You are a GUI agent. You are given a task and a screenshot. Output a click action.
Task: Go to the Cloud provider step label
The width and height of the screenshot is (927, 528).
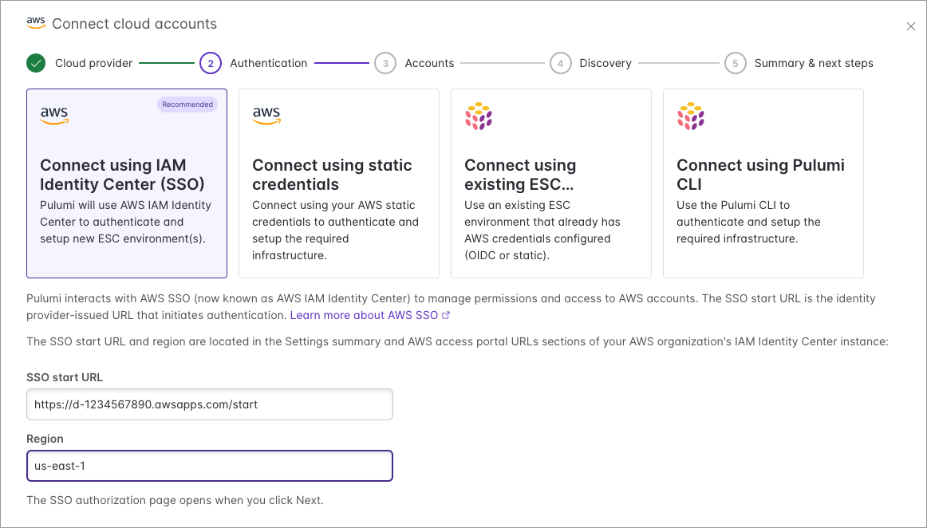pyautogui.click(x=93, y=63)
